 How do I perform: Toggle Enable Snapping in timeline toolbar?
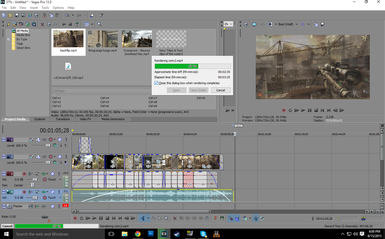coord(231,218)
